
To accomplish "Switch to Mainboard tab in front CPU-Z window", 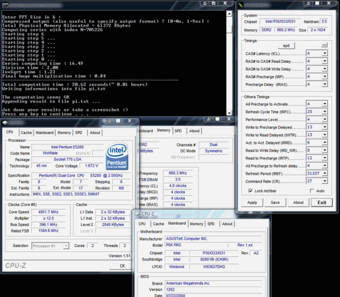I will click(x=45, y=133).
